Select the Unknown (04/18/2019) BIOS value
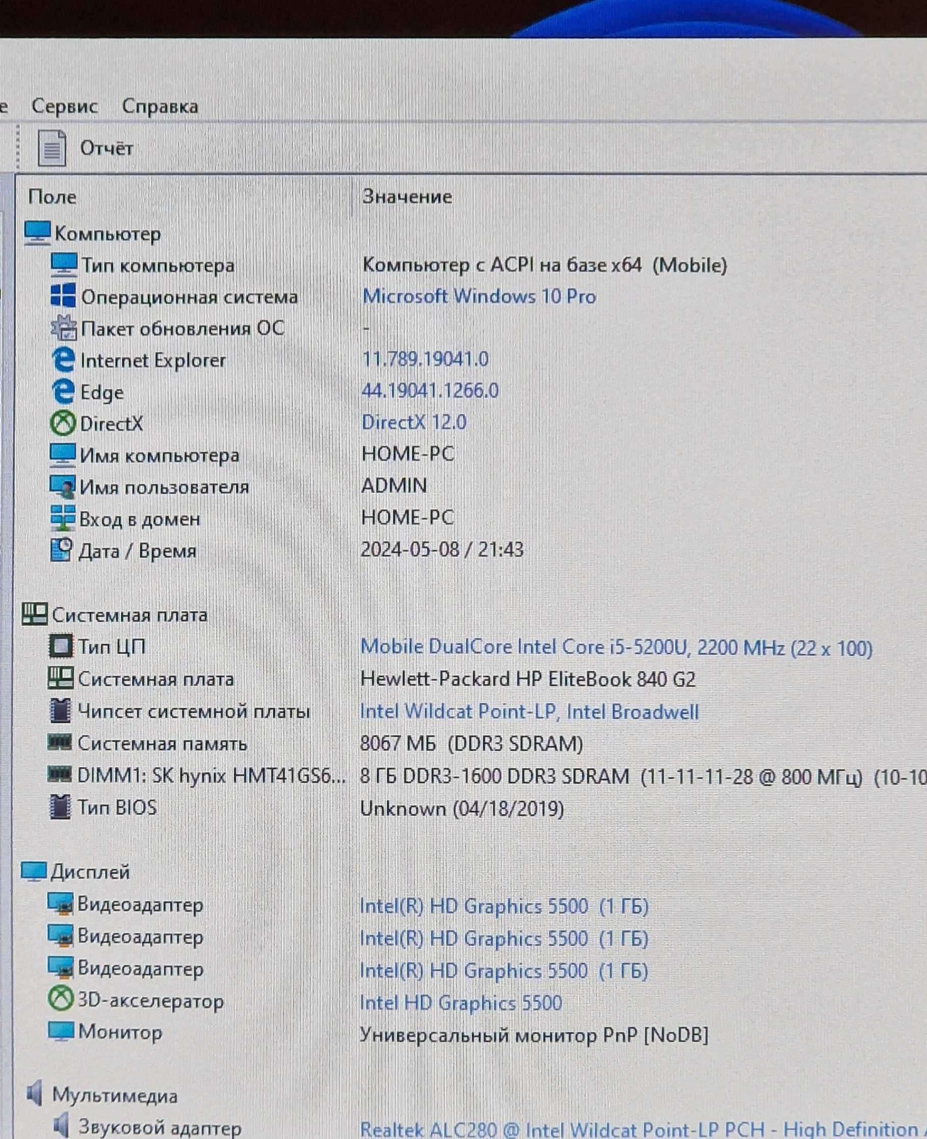 [x=462, y=808]
